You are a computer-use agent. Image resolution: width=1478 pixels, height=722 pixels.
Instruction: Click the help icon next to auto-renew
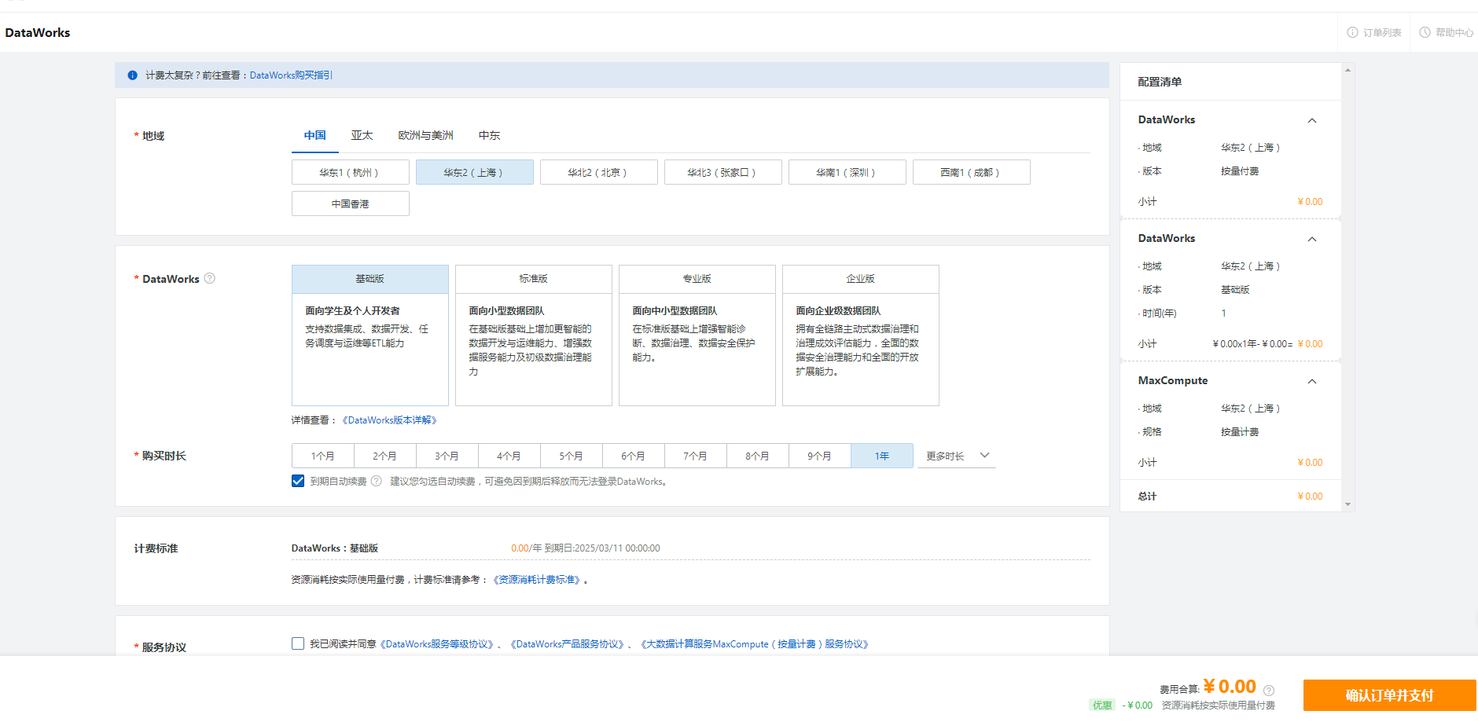coord(377,481)
